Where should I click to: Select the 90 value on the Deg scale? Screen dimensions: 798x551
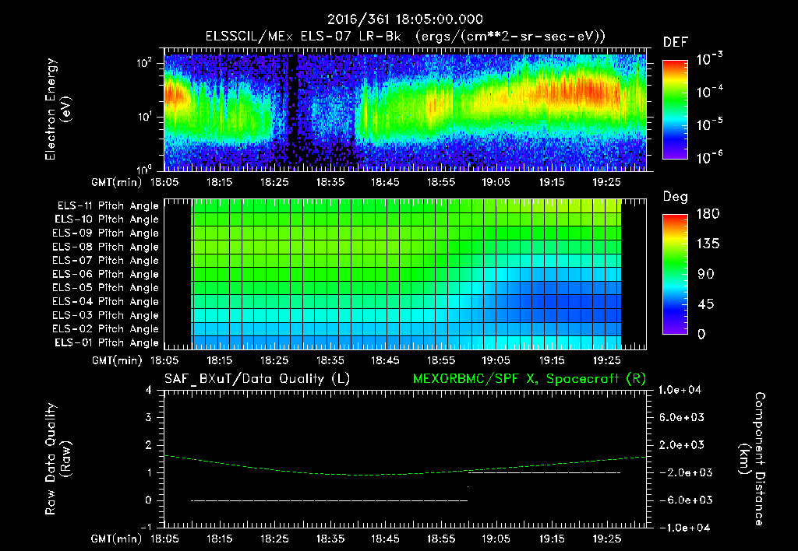[x=706, y=274]
